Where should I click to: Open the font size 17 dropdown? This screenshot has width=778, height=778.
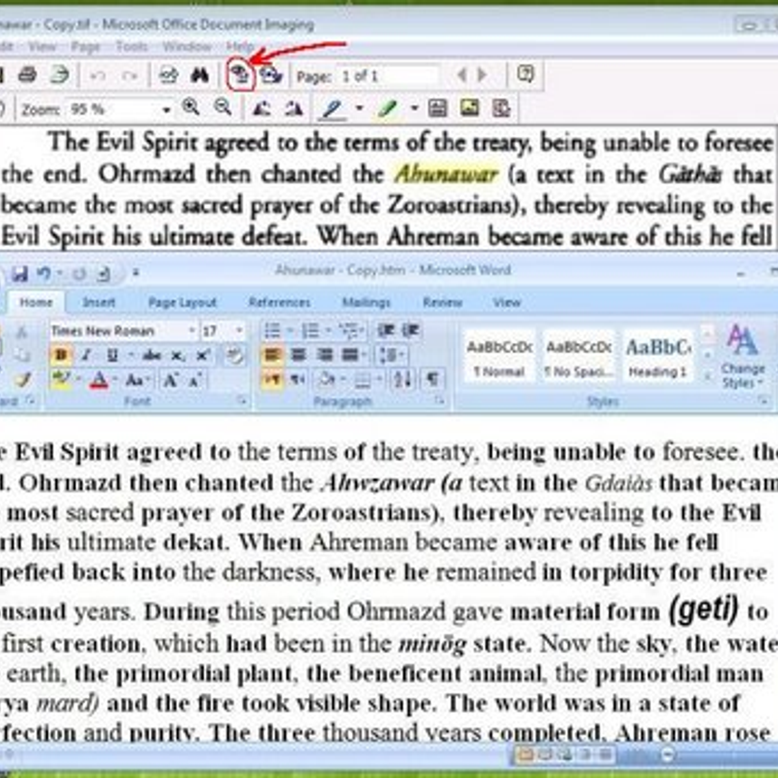(239, 331)
